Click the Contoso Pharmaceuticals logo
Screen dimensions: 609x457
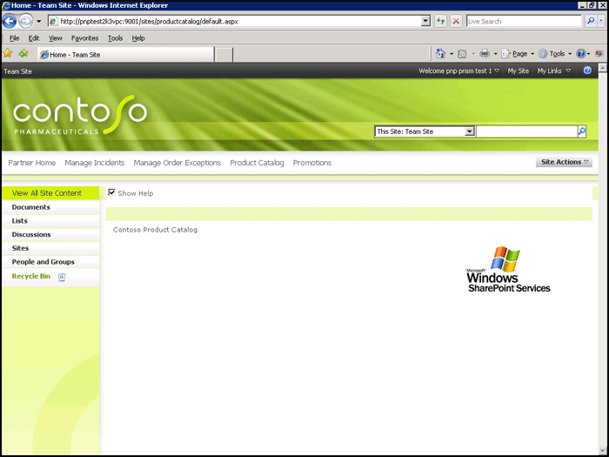click(80, 115)
